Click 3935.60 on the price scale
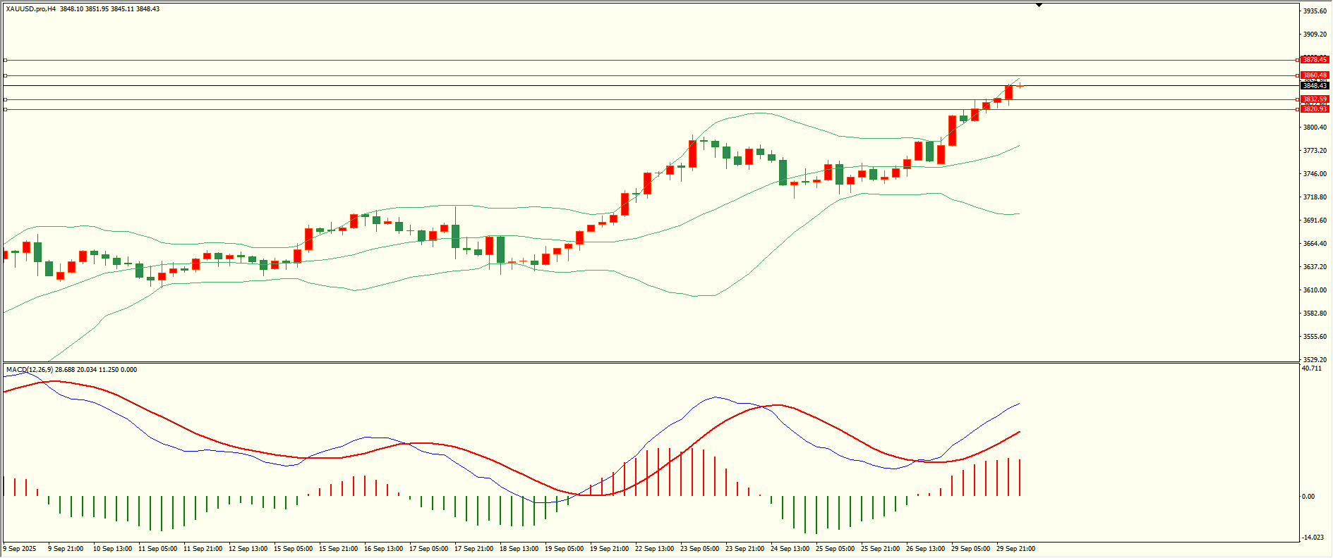The height and width of the screenshot is (558, 1333). (1314, 11)
